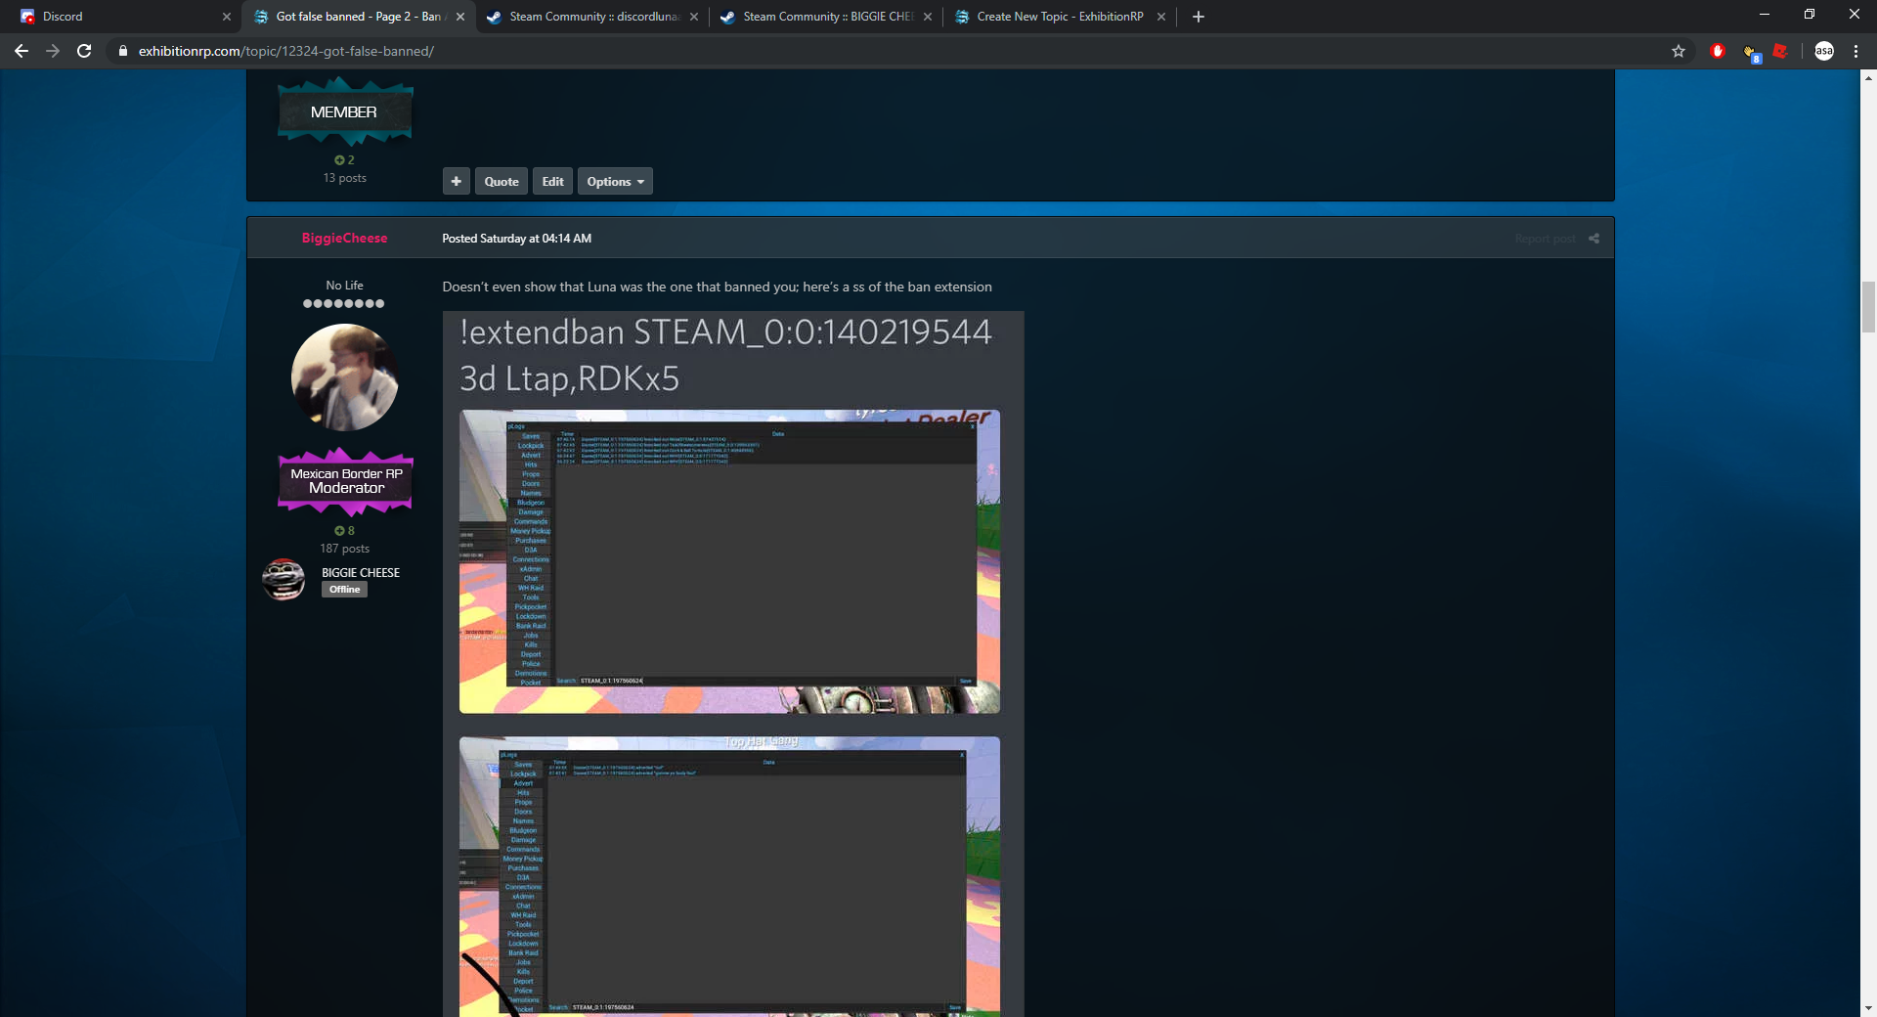Screen dimensions: 1877x1017
Task: Click the reputation count 8 icon
Action: (x=344, y=531)
